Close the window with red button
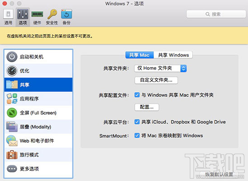Viewport: 248px width, 181px height. point(5,4)
